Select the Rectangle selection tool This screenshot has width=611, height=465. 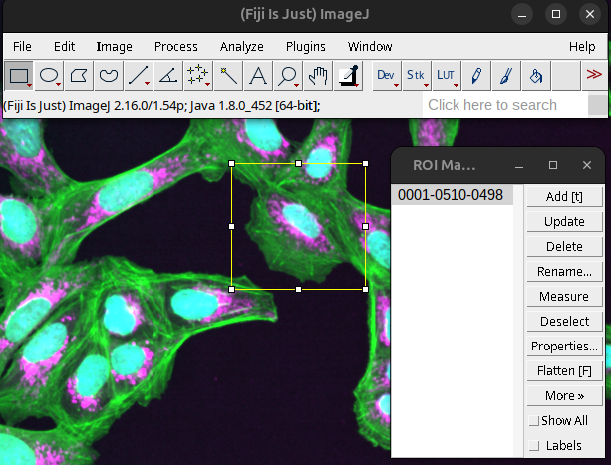(x=19, y=75)
